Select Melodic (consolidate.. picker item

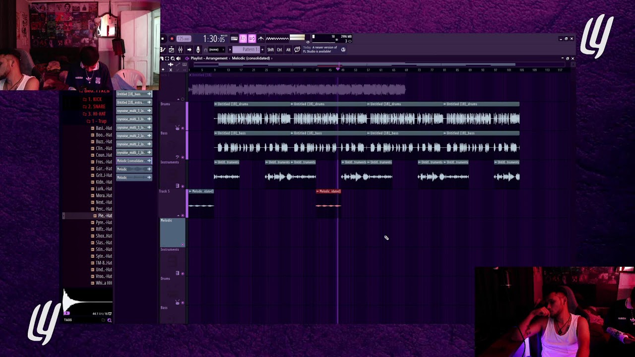click(134, 161)
